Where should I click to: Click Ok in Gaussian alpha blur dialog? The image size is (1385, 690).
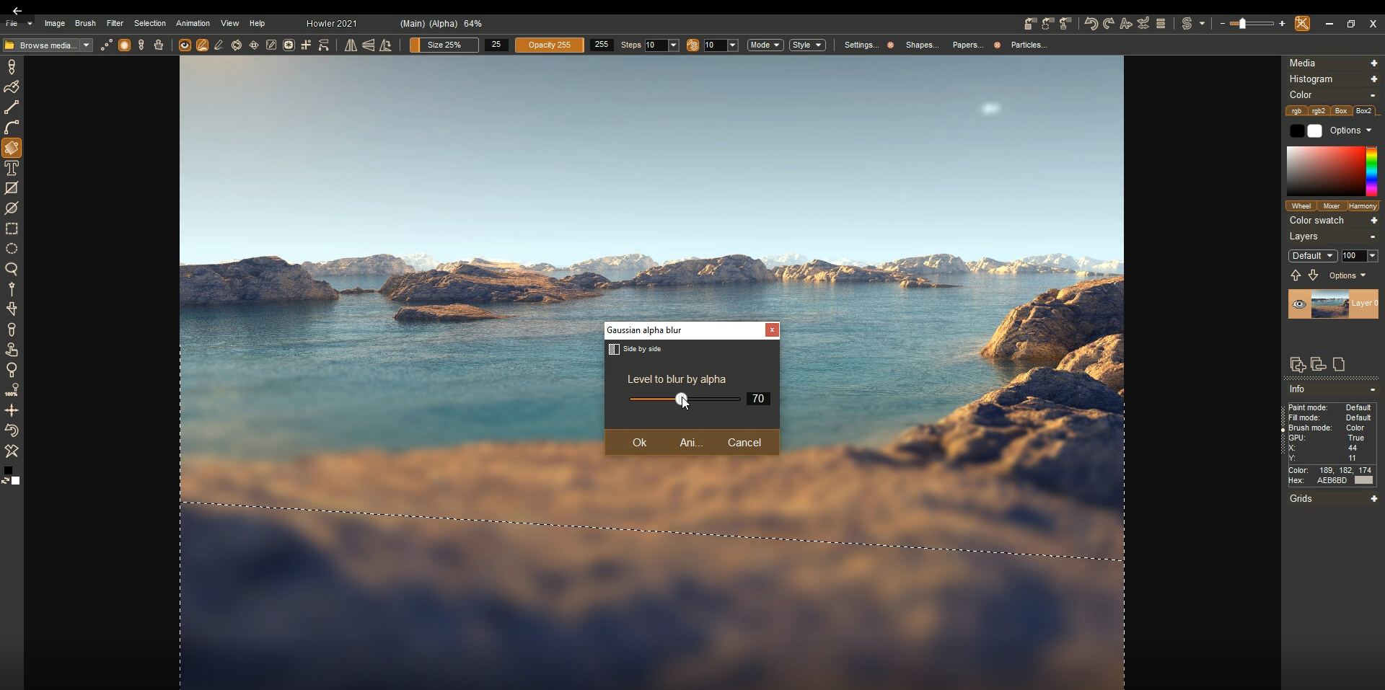(639, 443)
